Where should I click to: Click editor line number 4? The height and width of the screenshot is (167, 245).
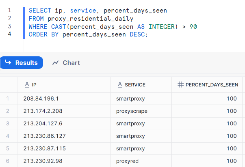(x=9, y=34)
